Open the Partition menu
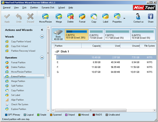158x122 pixels. click(34, 8)
